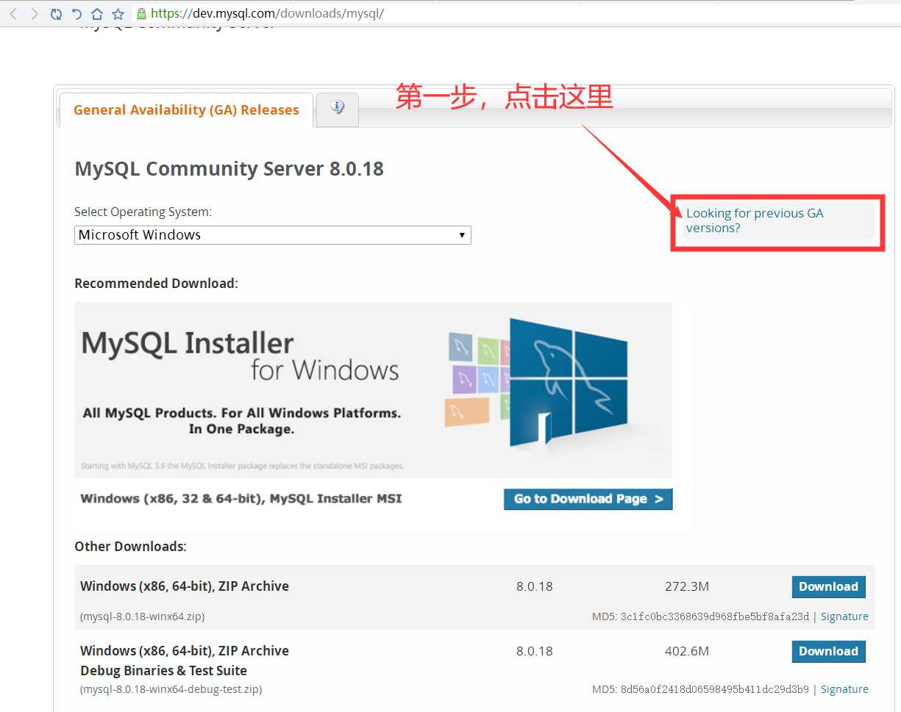
Task: Click the Other Downloads label
Action: coord(130,547)
